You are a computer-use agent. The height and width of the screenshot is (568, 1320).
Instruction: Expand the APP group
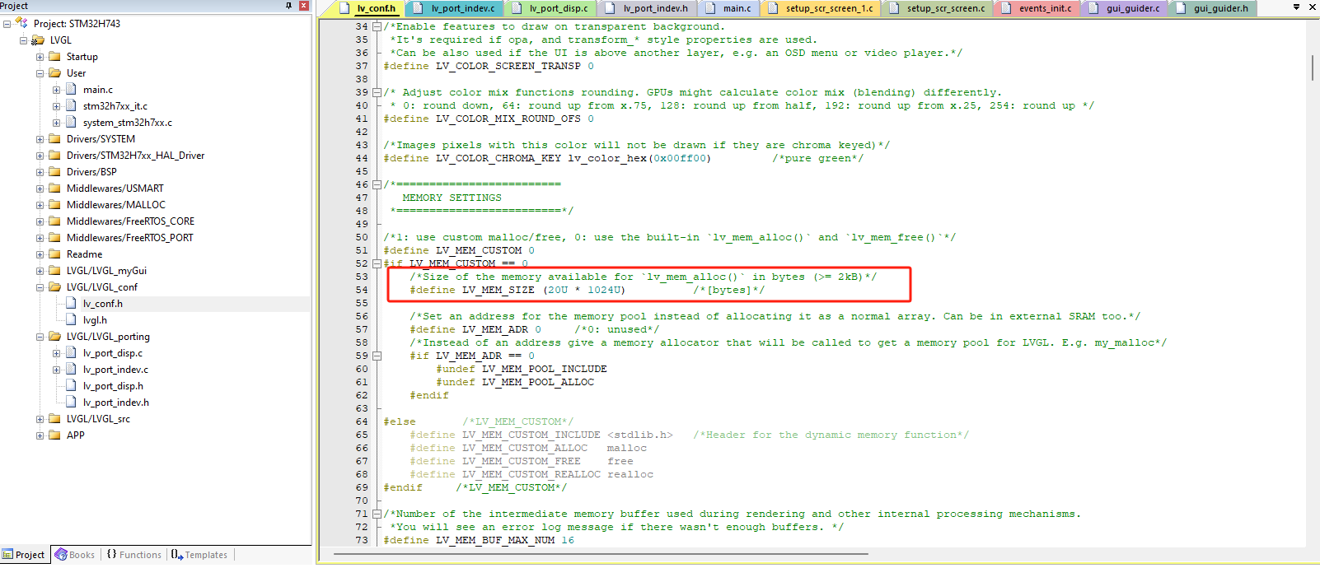(40, 435)
